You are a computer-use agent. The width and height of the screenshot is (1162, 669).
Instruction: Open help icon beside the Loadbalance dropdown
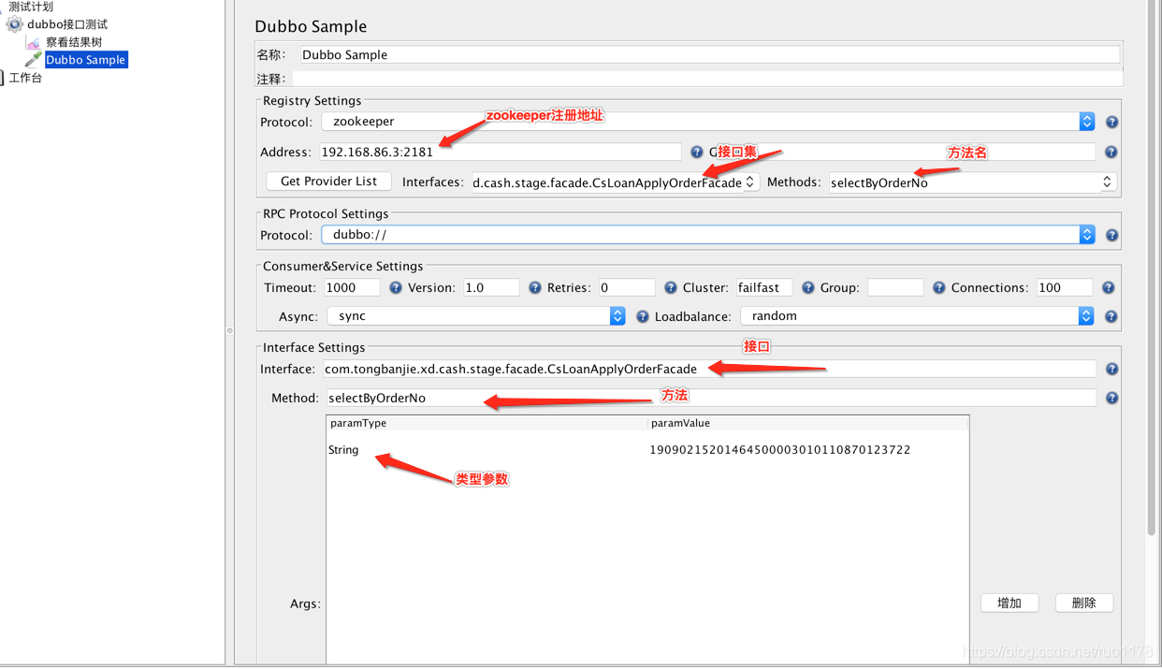pos(1111,316)
